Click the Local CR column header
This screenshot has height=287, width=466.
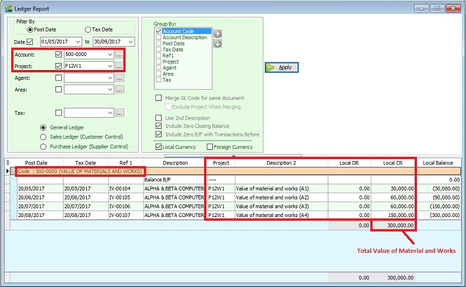point(393,163)
